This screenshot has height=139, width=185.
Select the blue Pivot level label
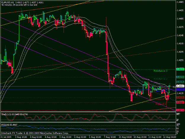tap(160, 91)
